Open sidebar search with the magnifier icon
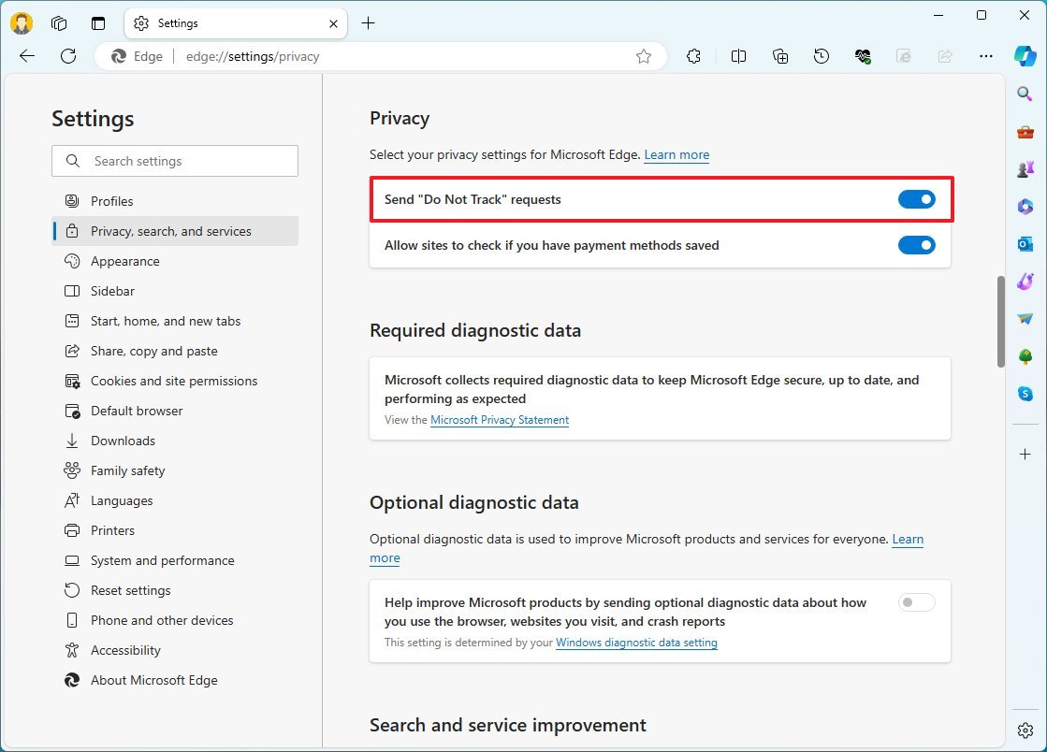 1024,94
